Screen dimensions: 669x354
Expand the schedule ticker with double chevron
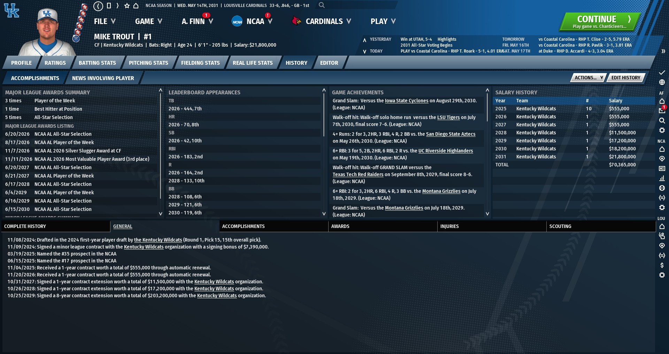coord(663,51)
